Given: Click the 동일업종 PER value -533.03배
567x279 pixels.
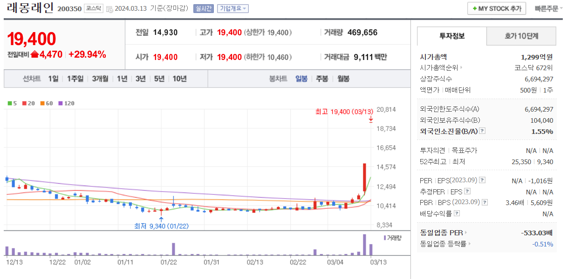Looking at the screenshot, I should 537,232.
